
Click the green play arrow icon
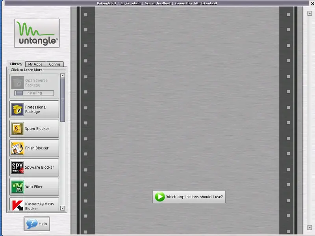click(x=160, y=197)
